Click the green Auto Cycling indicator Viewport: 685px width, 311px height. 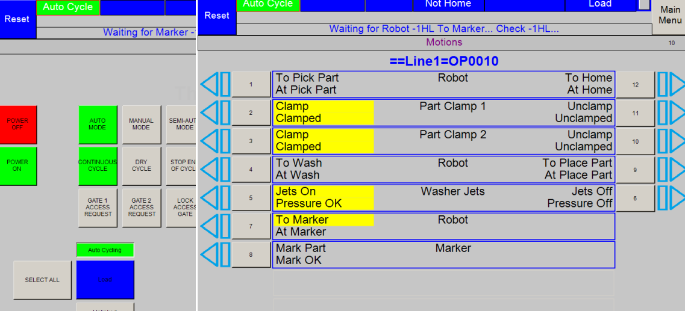click(105, 250)
